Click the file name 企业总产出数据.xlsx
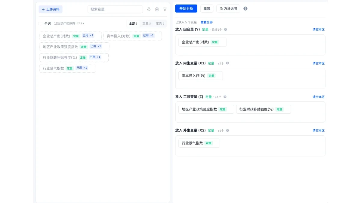 click(x=69, y=23)
